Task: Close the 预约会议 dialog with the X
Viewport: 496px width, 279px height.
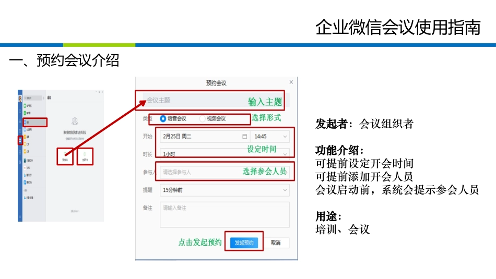Action: pyautogui.click(x=291, y=82)
